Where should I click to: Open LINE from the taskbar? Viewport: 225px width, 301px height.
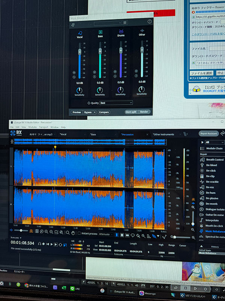75,289
